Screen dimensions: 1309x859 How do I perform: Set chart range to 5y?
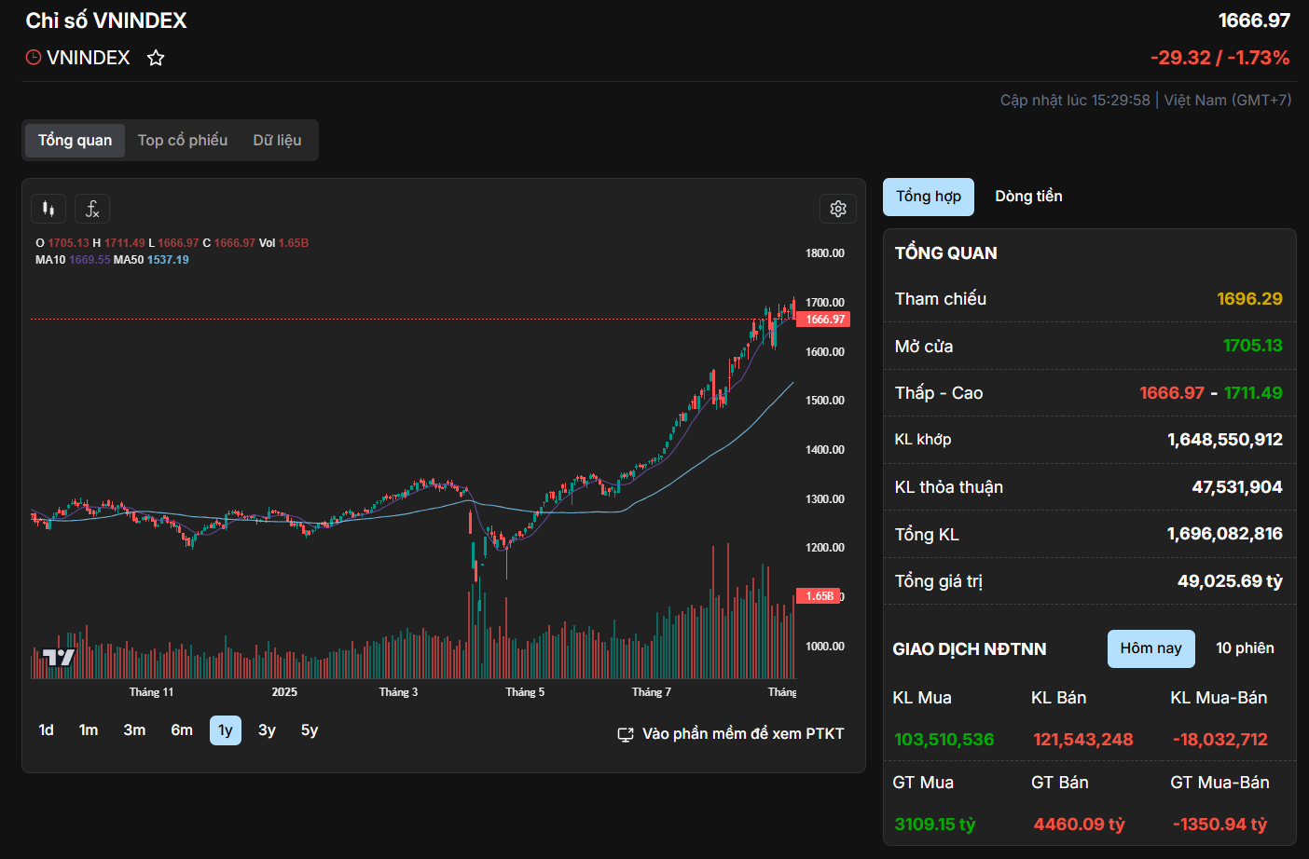tap(310, 730)
